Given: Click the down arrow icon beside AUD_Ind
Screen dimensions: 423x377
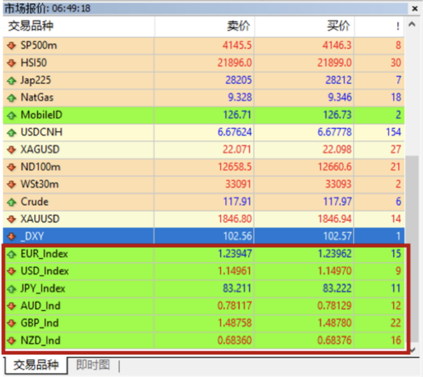Looking at the screenshot, I should 12,306.
